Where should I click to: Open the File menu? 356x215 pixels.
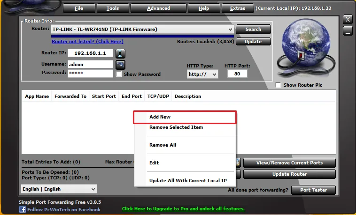click(x=79, y=8)
